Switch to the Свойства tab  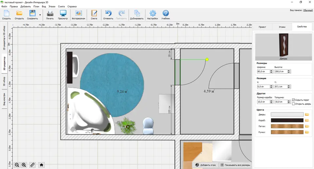click(x=302, y=26)
